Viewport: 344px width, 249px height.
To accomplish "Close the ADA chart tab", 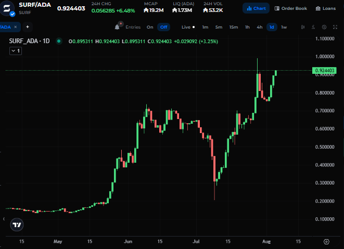I will (x=16, y=27).
